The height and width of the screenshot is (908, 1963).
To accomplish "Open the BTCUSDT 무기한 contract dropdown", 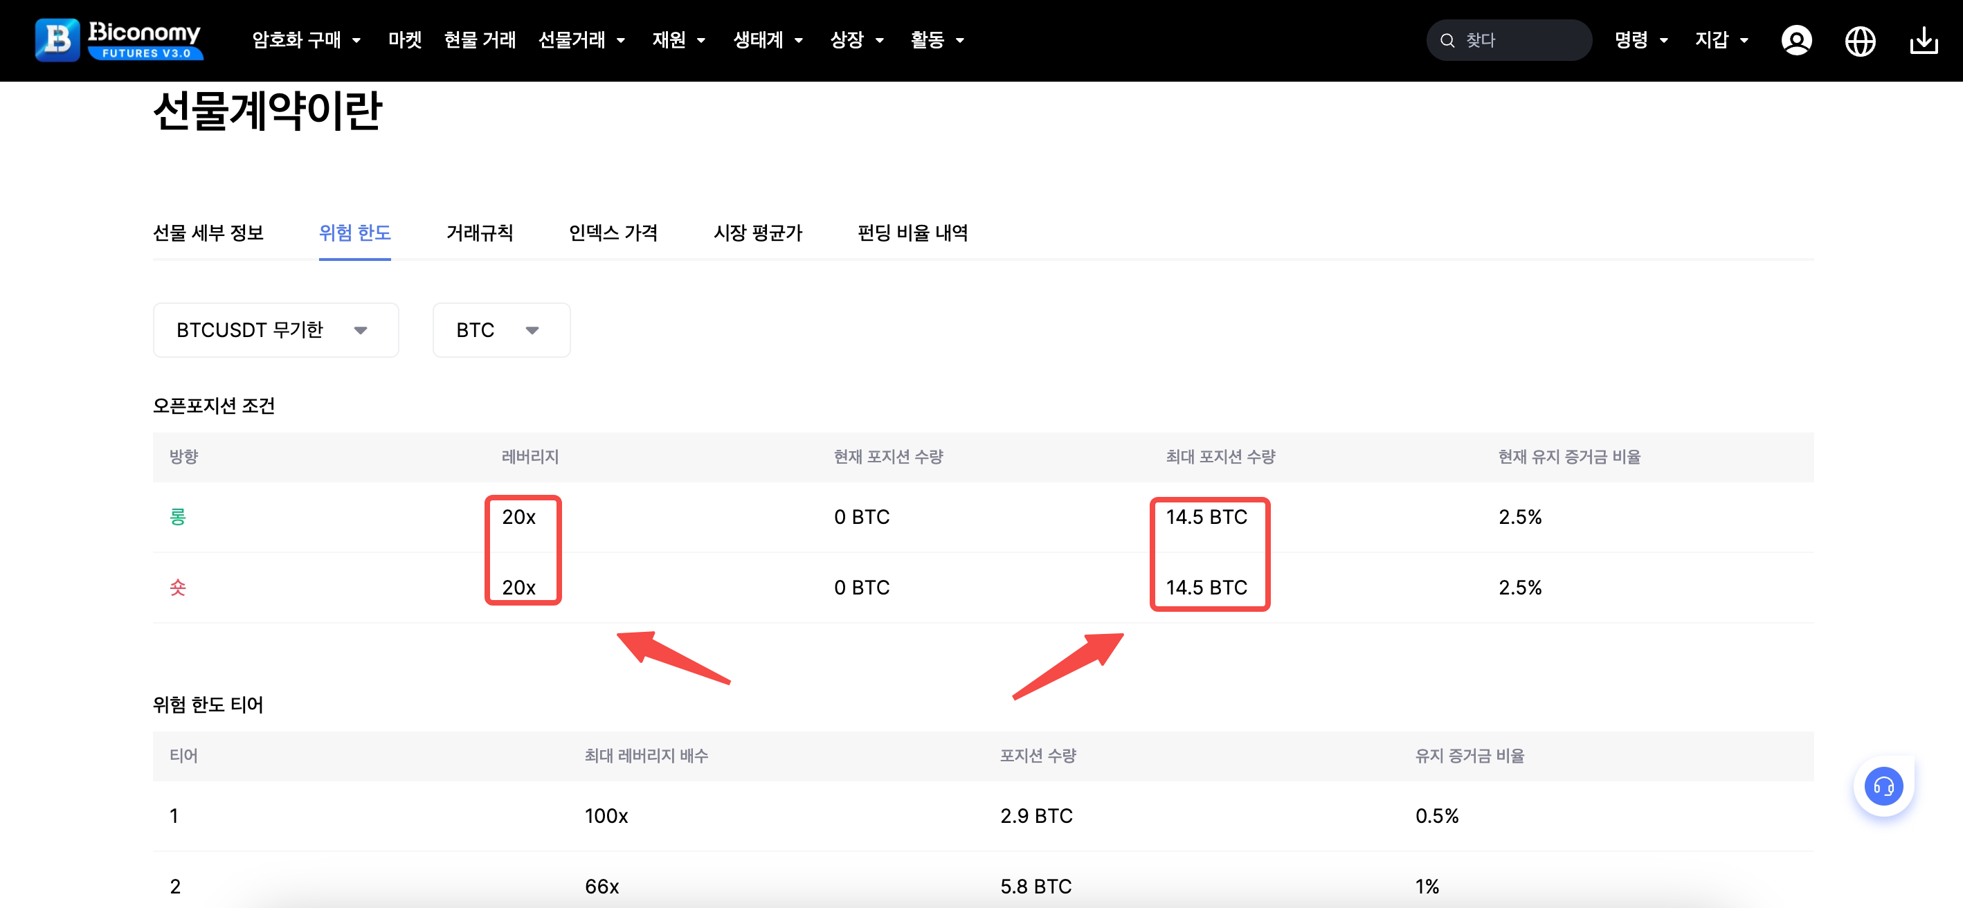I will (276, 330).
